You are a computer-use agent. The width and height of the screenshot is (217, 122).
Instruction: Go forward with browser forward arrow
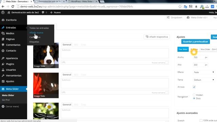[8, 6]
